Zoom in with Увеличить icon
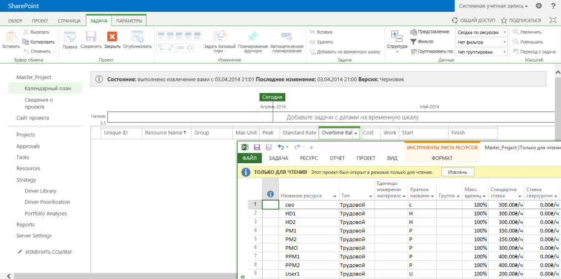 point(515,32)
